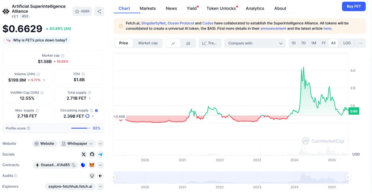Expand Volume (24h) details arrow
372x193 pixels.
(x=44, y=80)
